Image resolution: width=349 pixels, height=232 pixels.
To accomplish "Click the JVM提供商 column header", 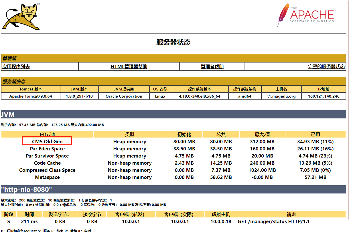I will pos(124,89).
